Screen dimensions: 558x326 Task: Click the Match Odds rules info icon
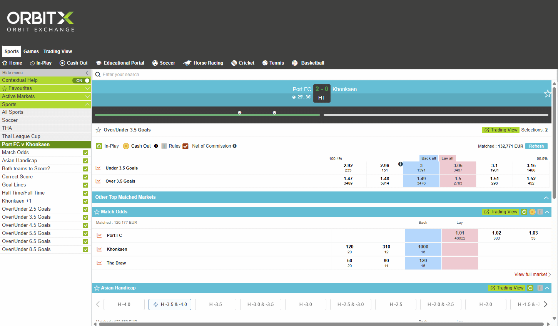pos(540,212)
